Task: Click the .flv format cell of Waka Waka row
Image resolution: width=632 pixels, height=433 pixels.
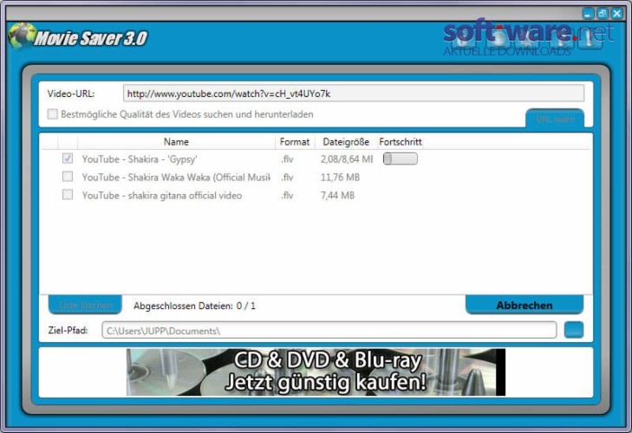Action: click(287, 178)
